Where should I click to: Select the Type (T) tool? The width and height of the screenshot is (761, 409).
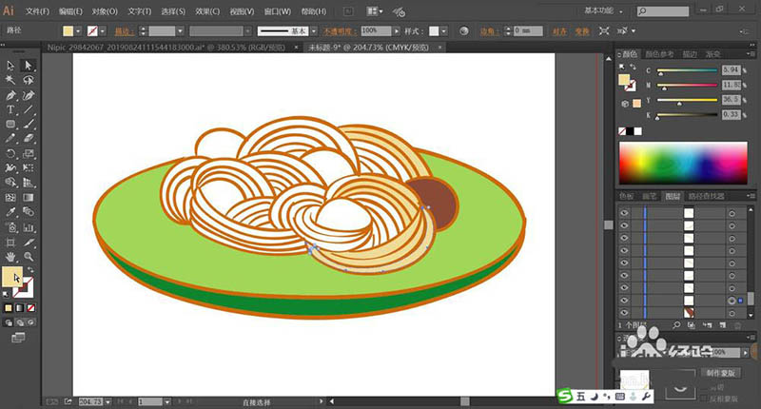point(10,109)
